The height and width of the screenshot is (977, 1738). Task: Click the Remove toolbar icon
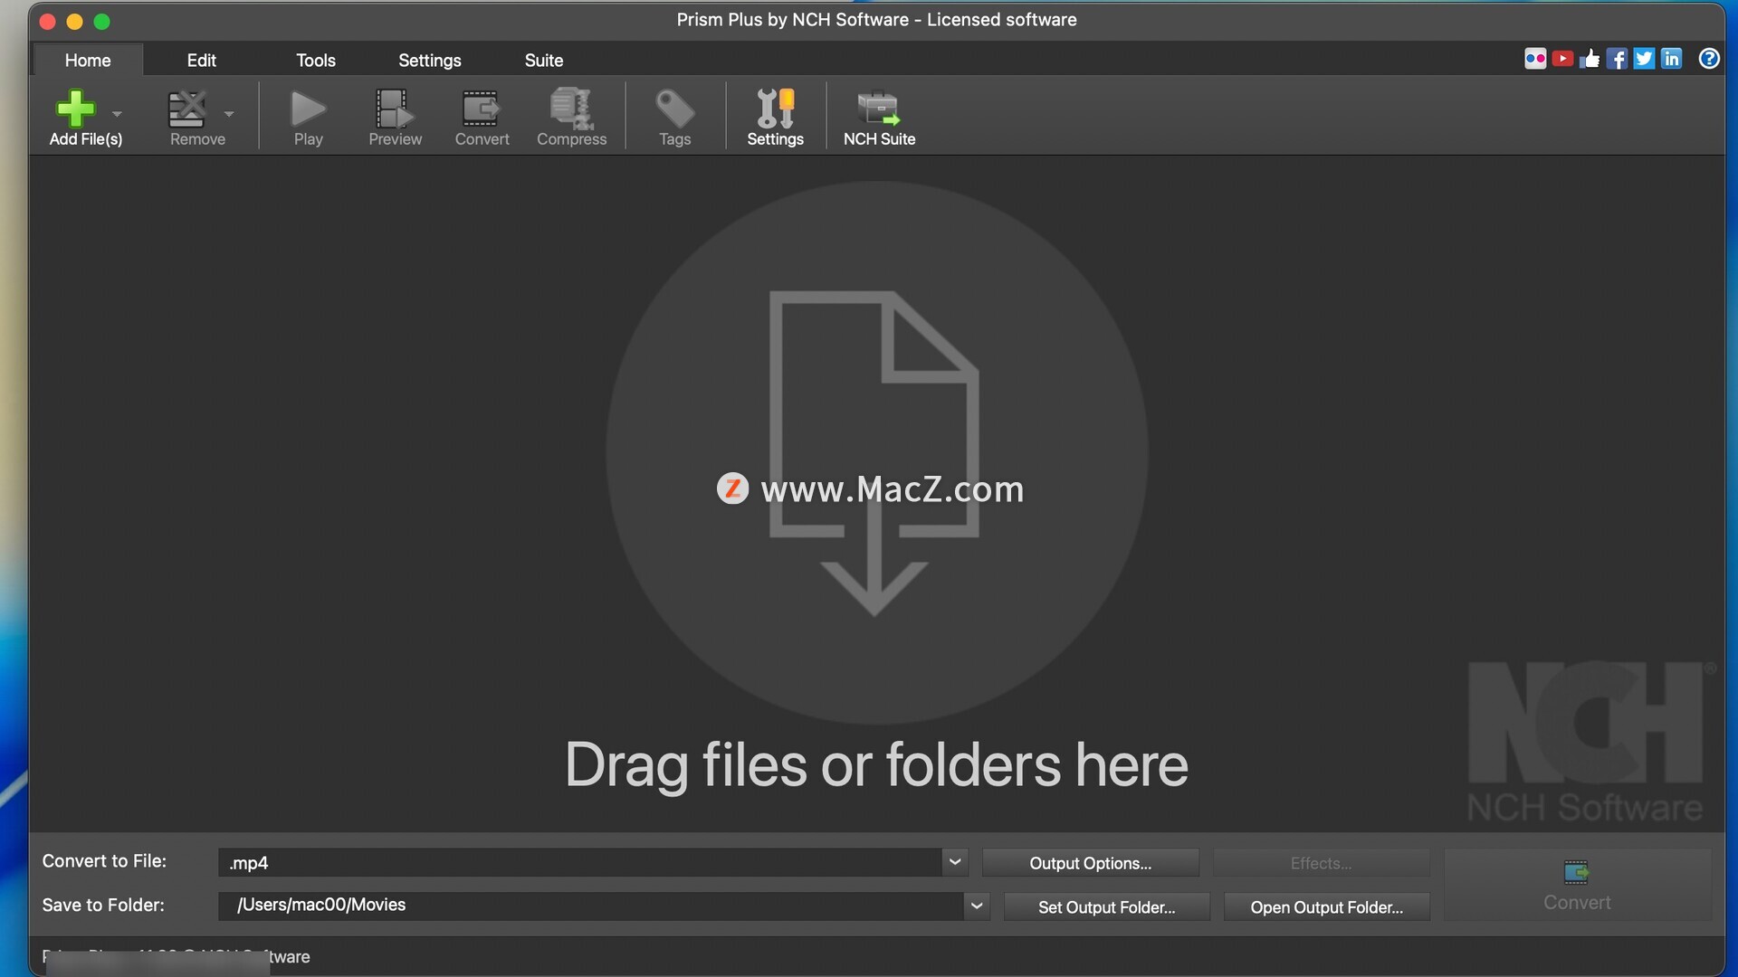187,109
